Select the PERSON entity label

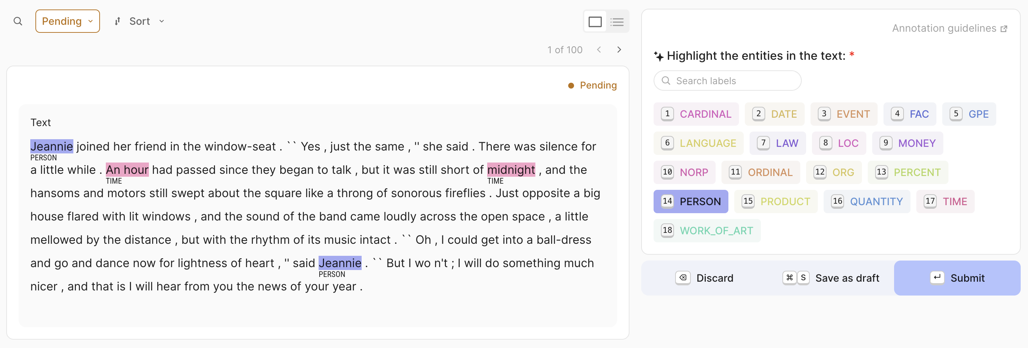690,202
